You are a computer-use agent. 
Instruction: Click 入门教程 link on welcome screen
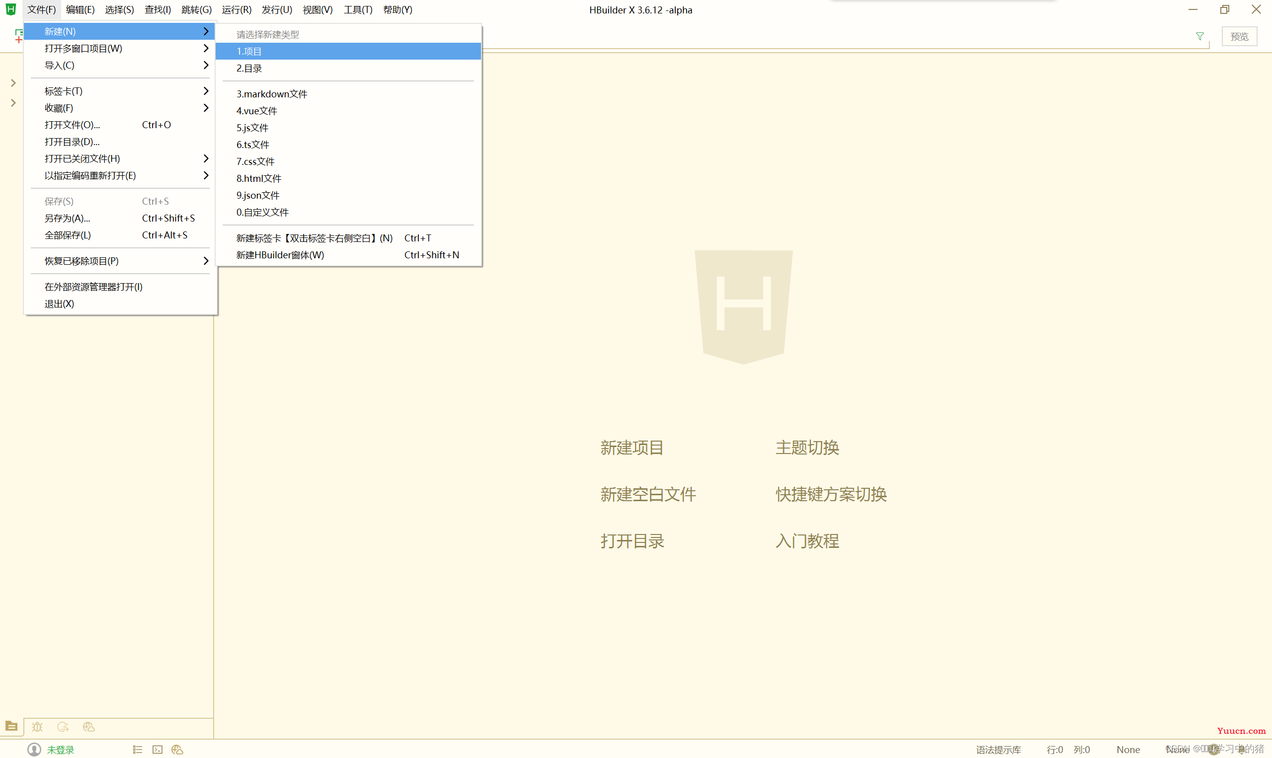[805, 540]
